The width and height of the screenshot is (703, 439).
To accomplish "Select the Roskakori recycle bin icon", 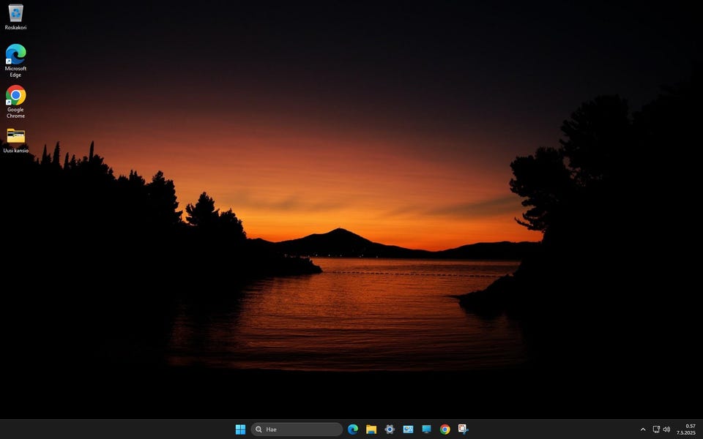I will coord(15,15).
